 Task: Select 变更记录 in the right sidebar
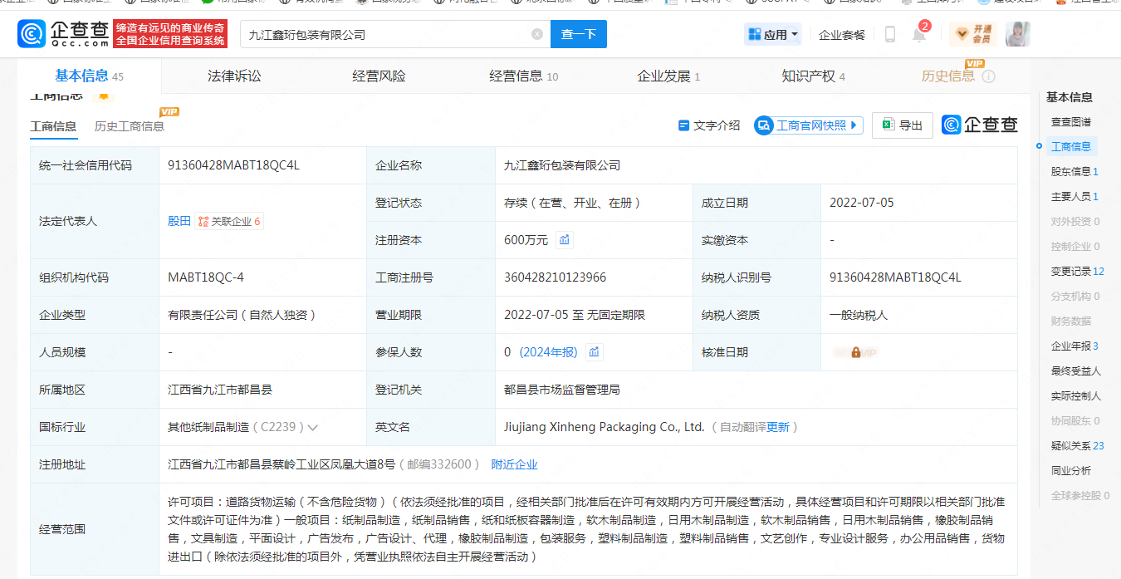(x=1071, y=271)
